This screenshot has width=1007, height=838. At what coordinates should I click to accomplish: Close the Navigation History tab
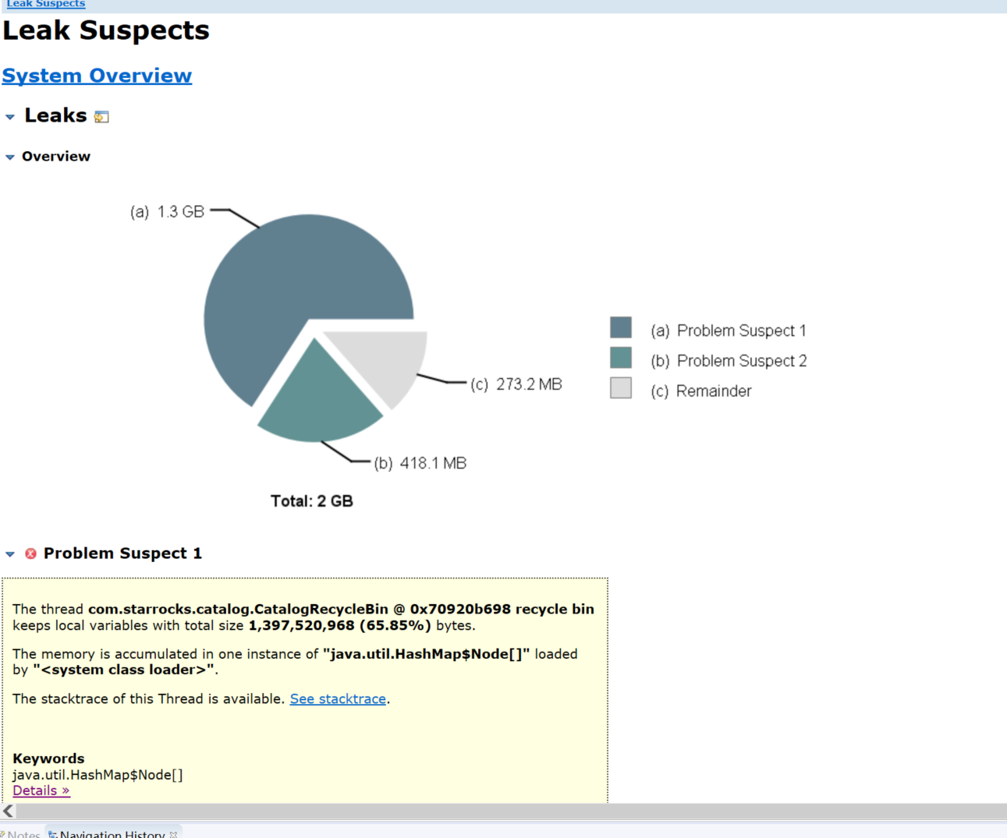pyautogui.click(x=173, y=833)
